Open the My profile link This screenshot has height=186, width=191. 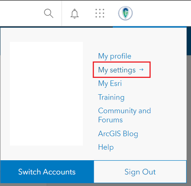[x=115, y=56]
